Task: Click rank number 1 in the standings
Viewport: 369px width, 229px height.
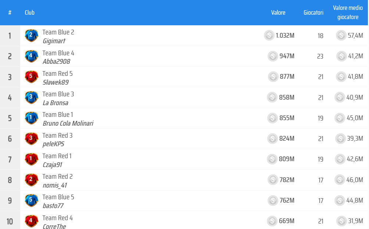Action: [10, 36]
